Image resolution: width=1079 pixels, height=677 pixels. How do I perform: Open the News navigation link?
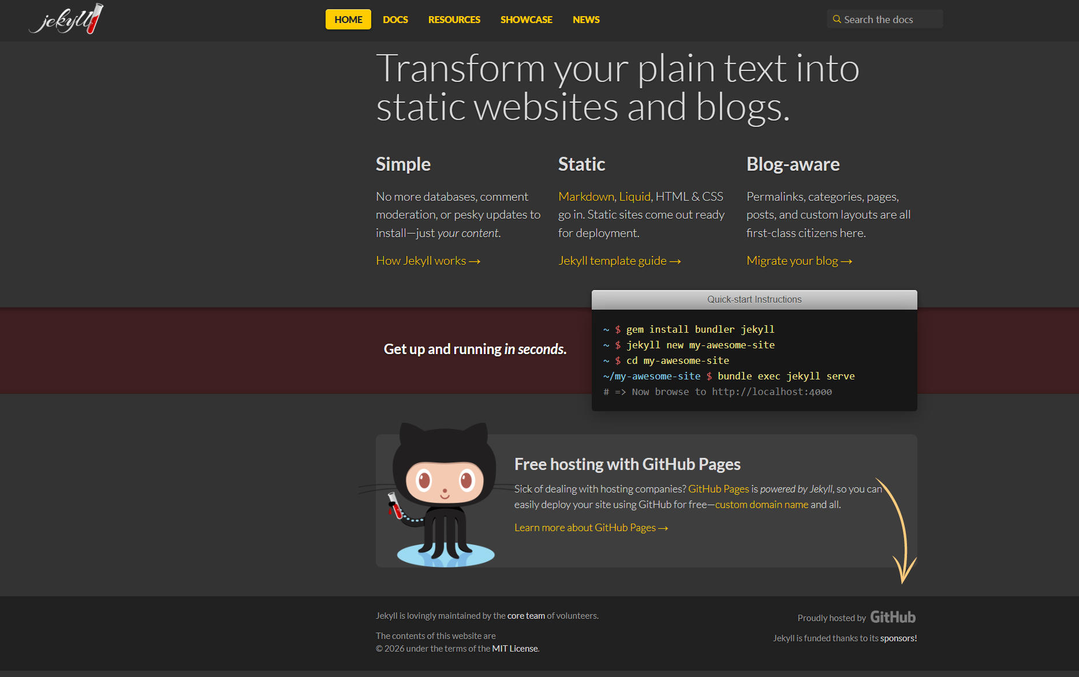click(586, 19)
